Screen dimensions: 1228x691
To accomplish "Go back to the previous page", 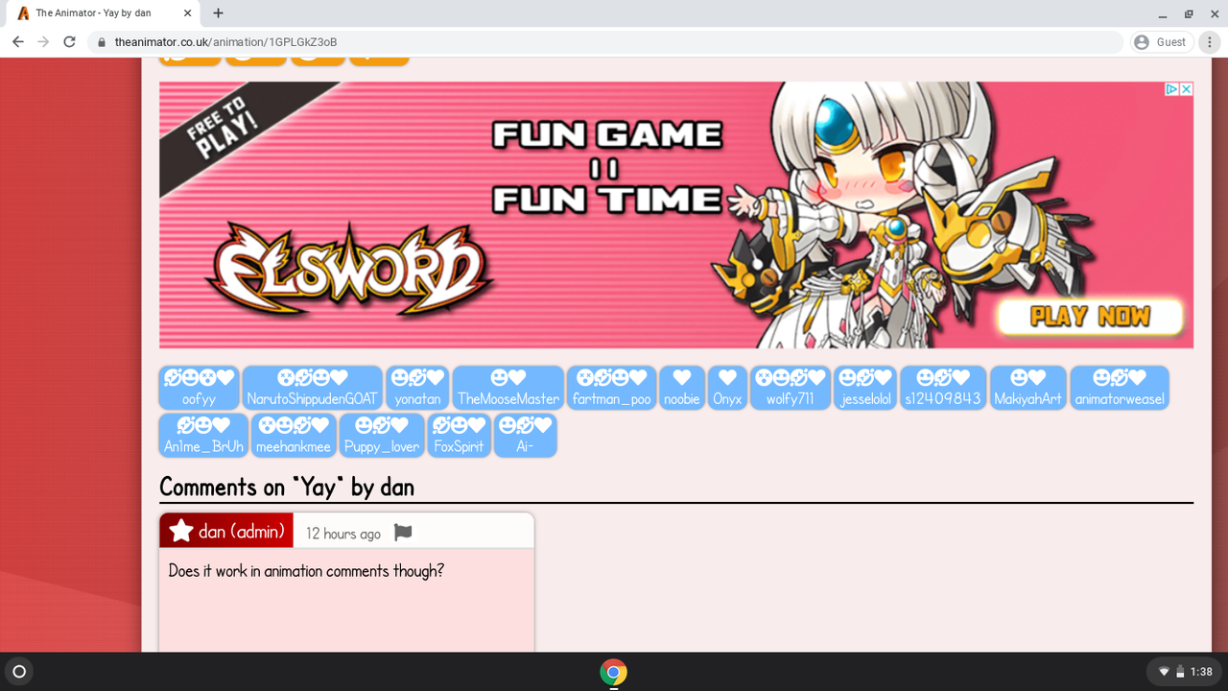I will tap(18, 42).
